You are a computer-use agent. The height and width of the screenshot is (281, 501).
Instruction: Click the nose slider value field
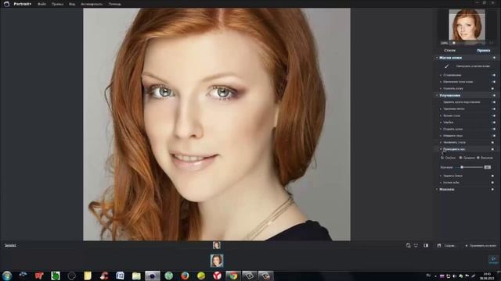pyautogui.click(x=487, y=167)
